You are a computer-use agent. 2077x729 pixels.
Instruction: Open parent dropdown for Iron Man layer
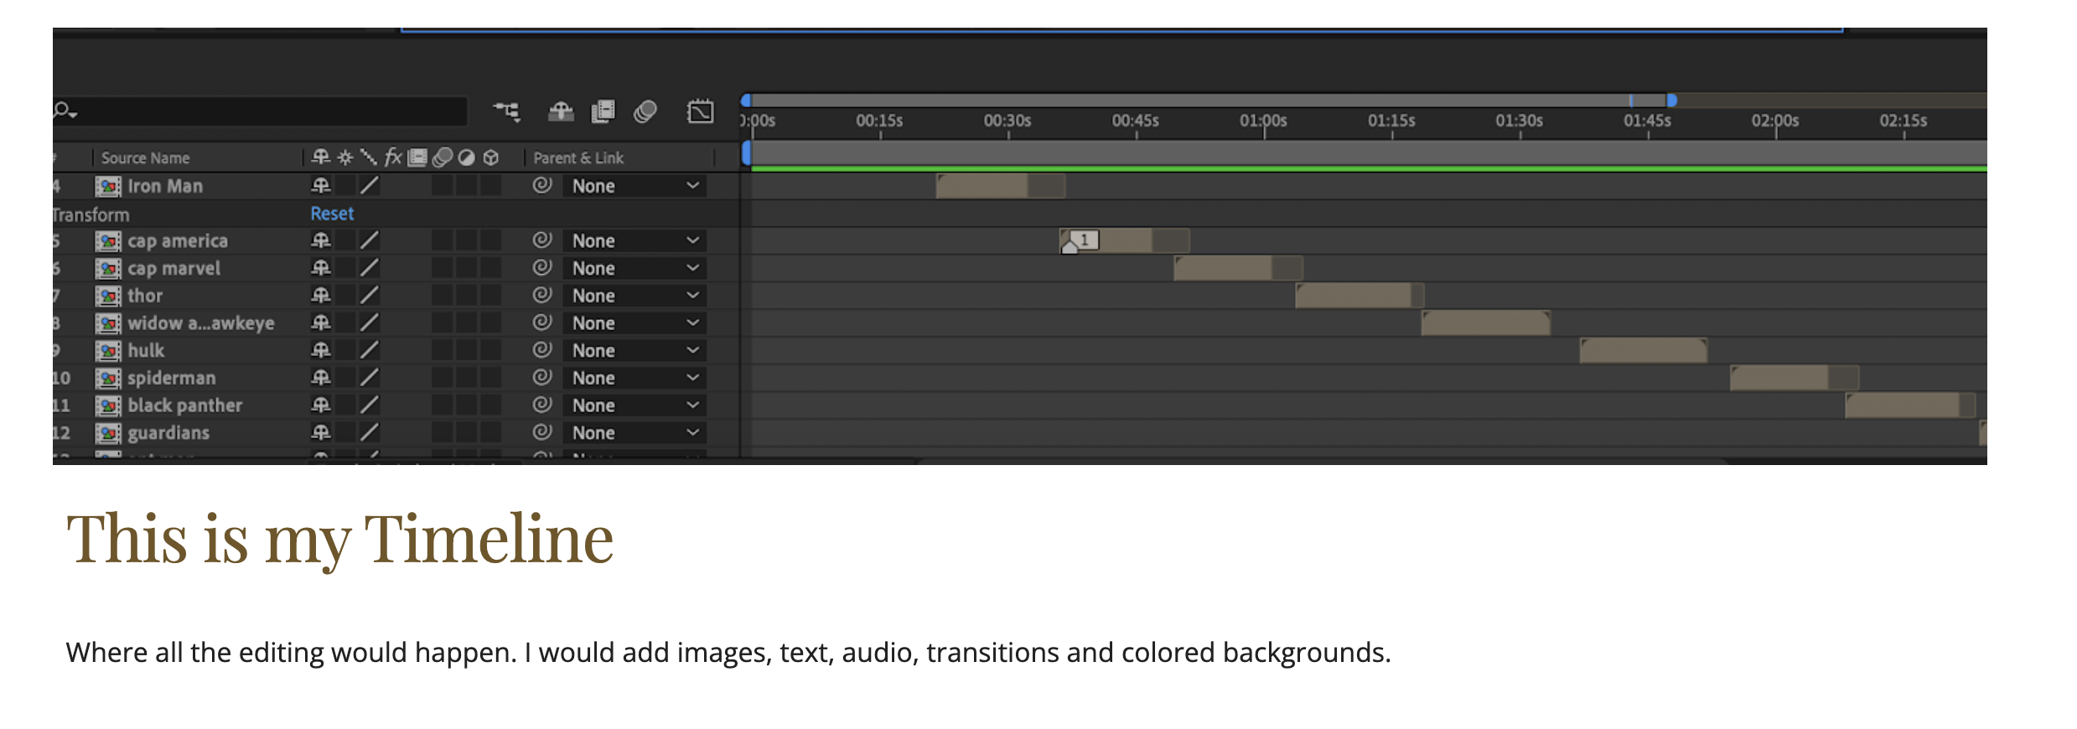(634, 186)
